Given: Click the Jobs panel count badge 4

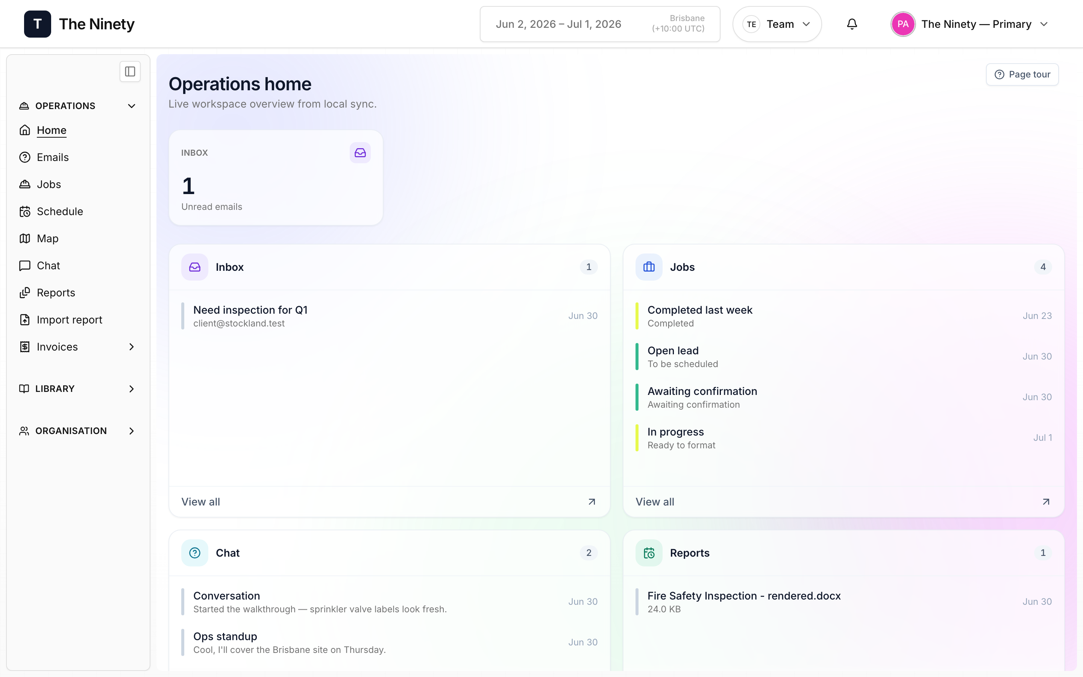Looking at the screenshot, I should click(1043, 267).
